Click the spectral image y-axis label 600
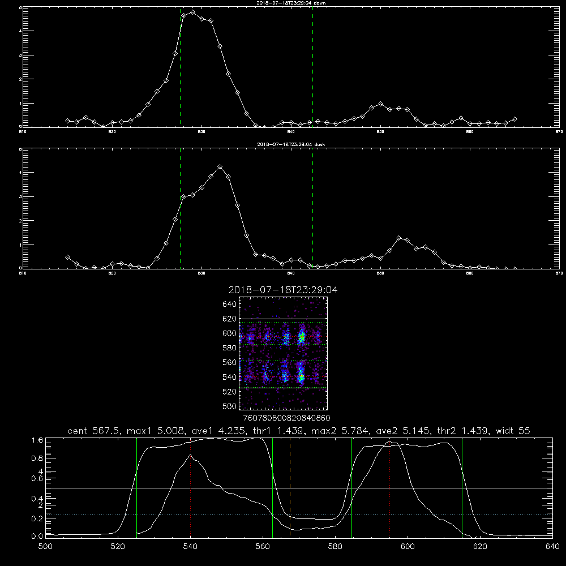 point(229,333)
